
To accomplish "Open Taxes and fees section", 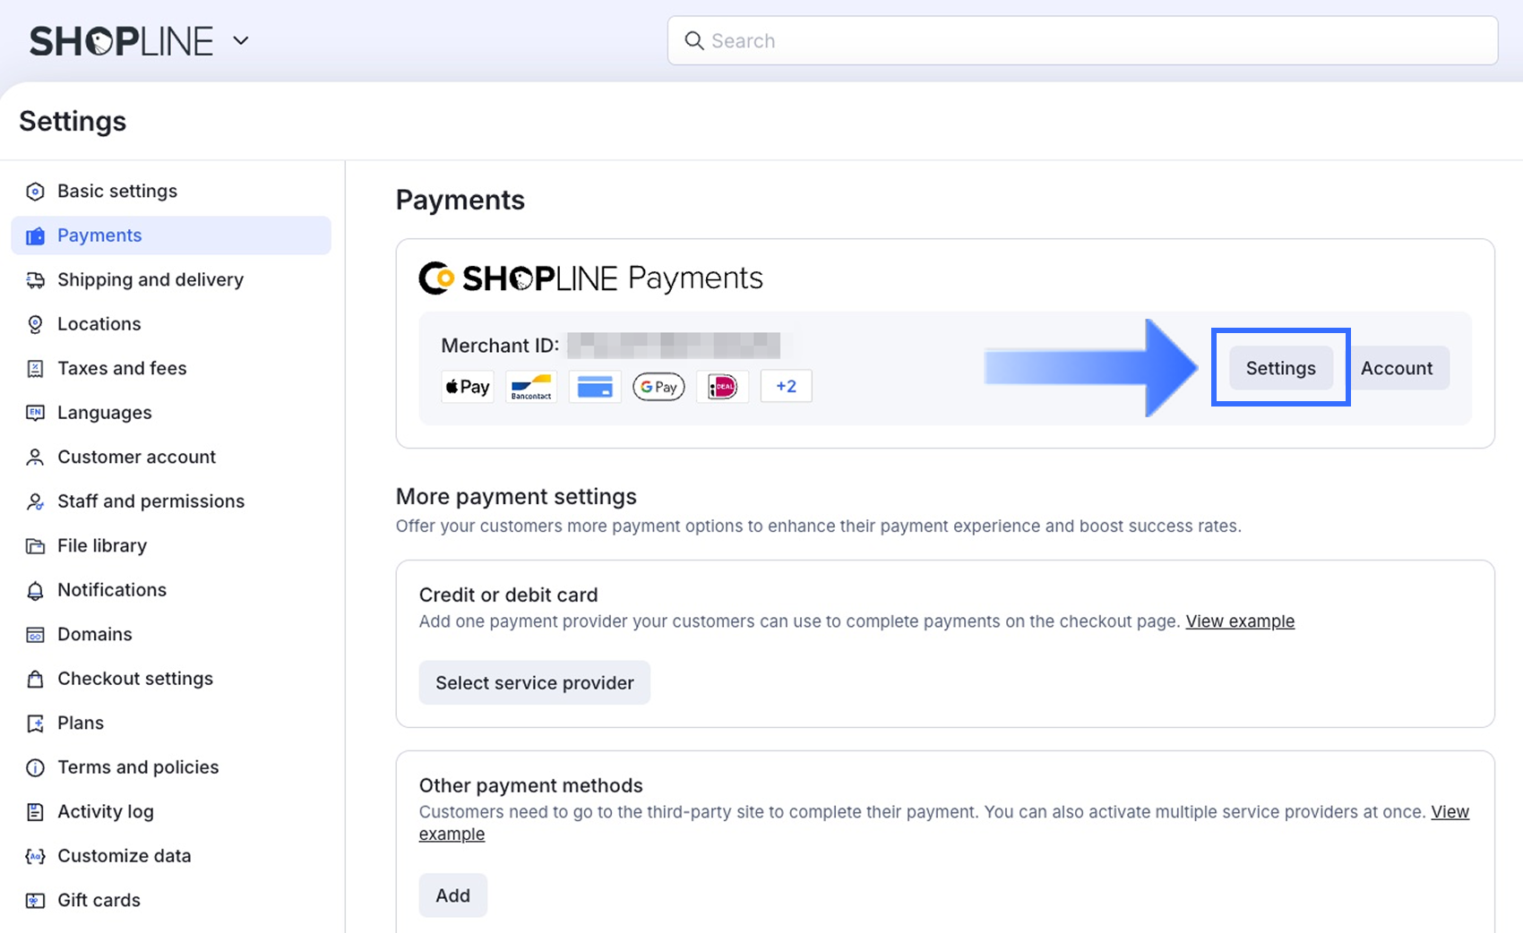I will coord(122,369).
